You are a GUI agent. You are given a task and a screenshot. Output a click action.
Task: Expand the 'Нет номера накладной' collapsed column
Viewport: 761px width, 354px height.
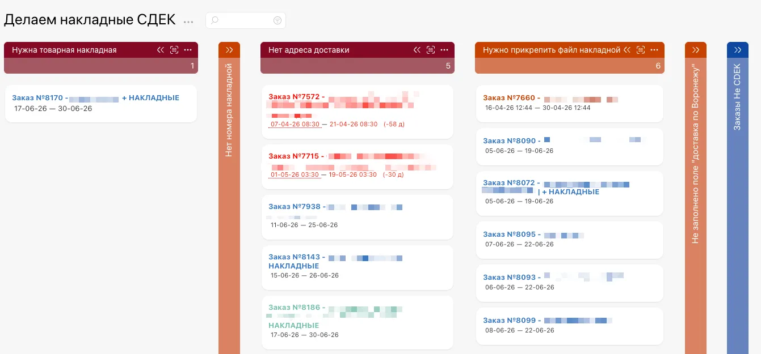coord(229,50)
